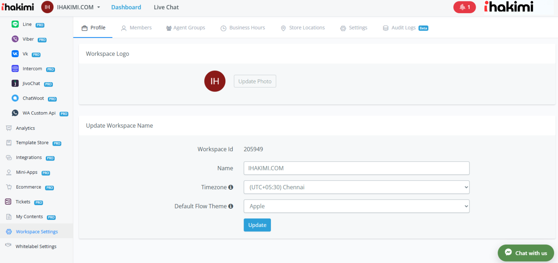Open notifications bell showing 1 alert
The image size is (558, 263).
click(464, 7)
